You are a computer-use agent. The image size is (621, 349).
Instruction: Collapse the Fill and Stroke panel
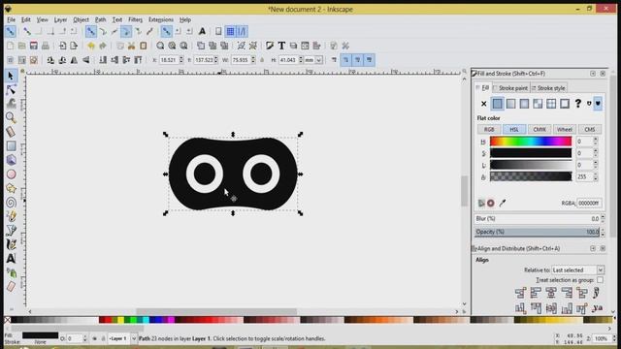593,74
